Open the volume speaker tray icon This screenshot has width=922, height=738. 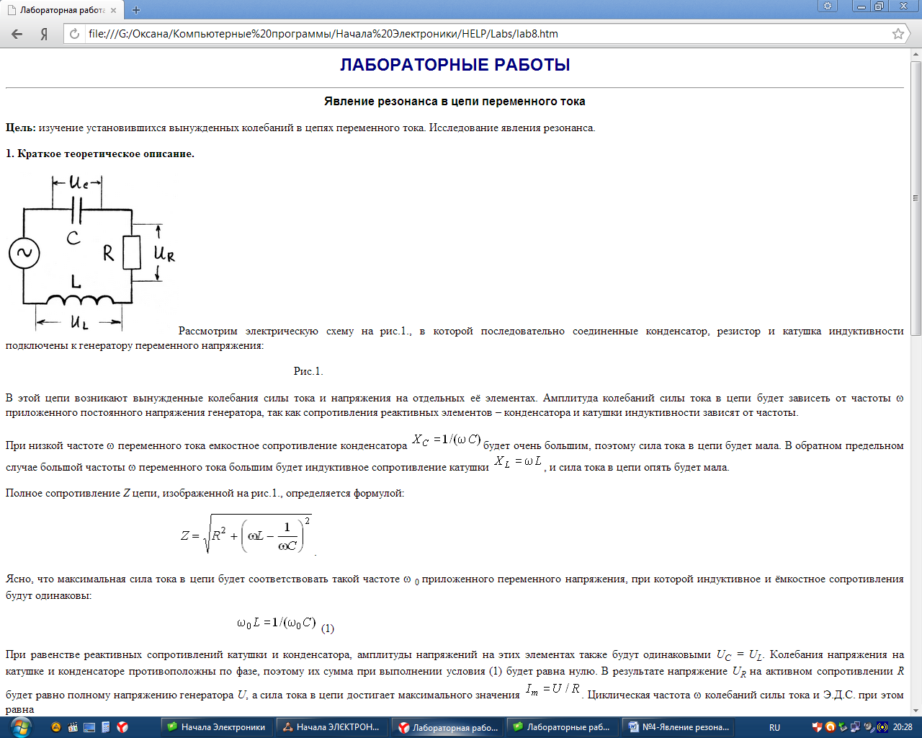869,727
